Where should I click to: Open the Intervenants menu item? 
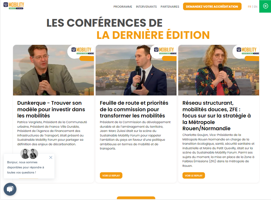[x=146, y=7]
